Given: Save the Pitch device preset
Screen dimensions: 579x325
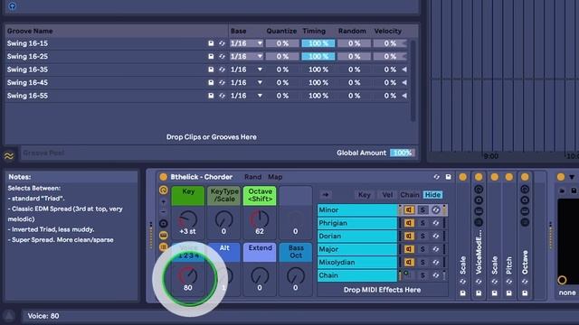Looking at the screenshot, I should click(508, 293).
